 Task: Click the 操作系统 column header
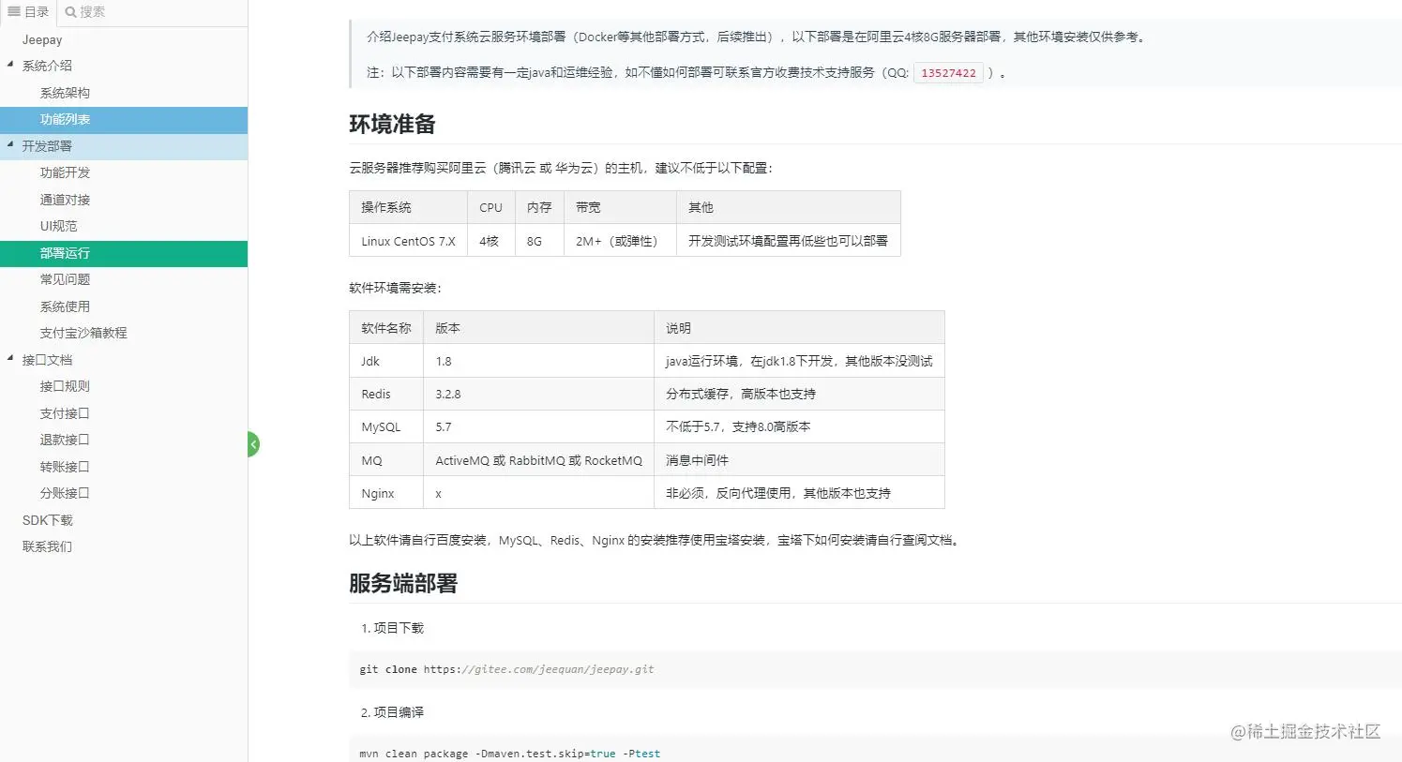pos(408,208)
